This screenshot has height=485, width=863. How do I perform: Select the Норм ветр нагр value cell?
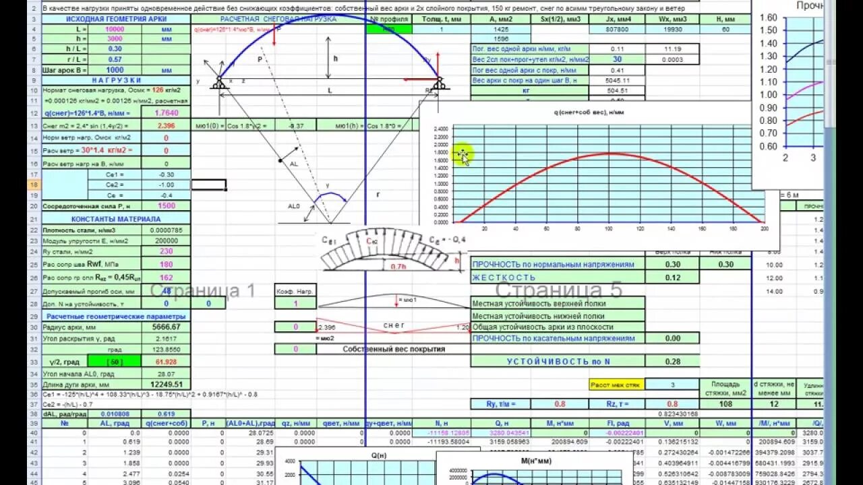tap(167, 137)
